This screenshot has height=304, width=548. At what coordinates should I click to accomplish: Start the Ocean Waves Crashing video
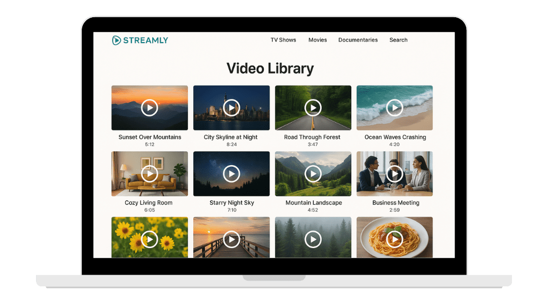click(395, 107)
